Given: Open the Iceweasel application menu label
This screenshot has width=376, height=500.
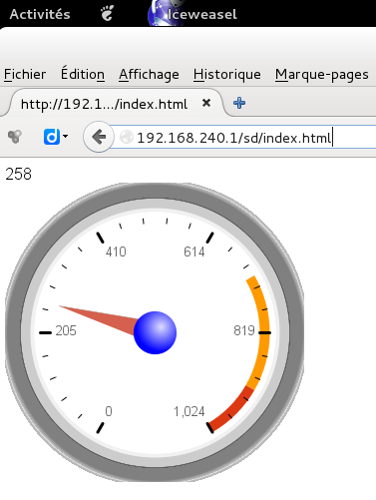Looking at the screenshot, I should point(201,14).
